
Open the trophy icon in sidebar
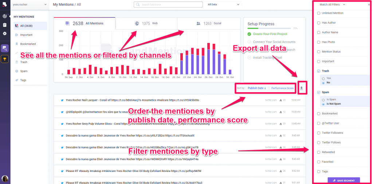pyautogui.click(x=4, y=59)
